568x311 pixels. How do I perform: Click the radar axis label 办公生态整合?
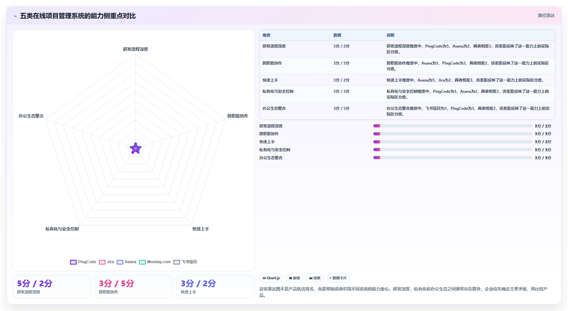coord(31,116)
